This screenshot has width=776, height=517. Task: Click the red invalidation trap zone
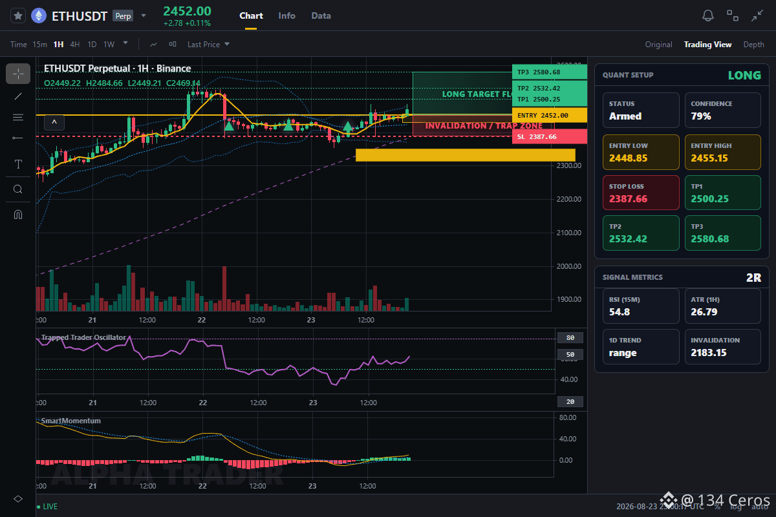pyautogui.click(x=462, y=126)
